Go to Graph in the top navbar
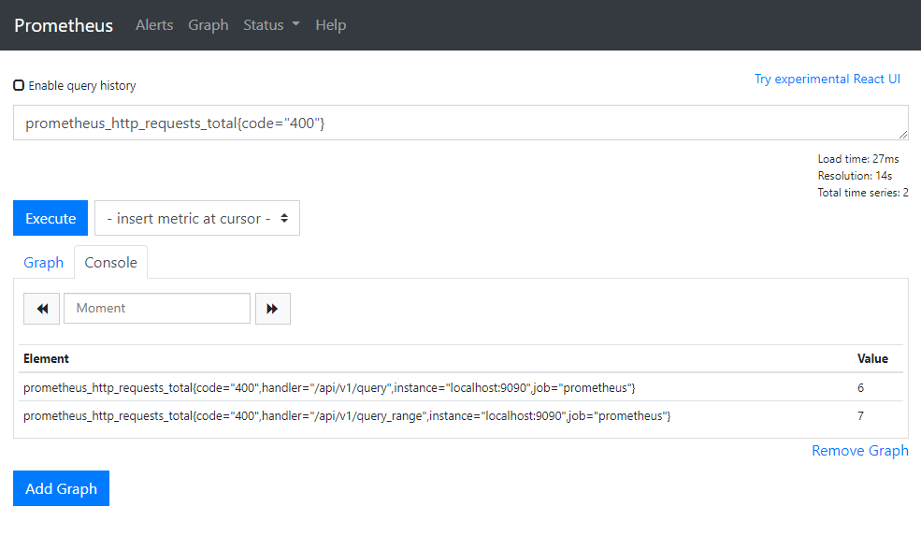The image size is (921, 536). pos(208,25)
